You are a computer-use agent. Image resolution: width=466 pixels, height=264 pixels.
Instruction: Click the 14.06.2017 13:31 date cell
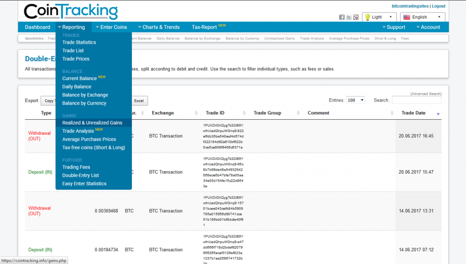coord(416,211)
